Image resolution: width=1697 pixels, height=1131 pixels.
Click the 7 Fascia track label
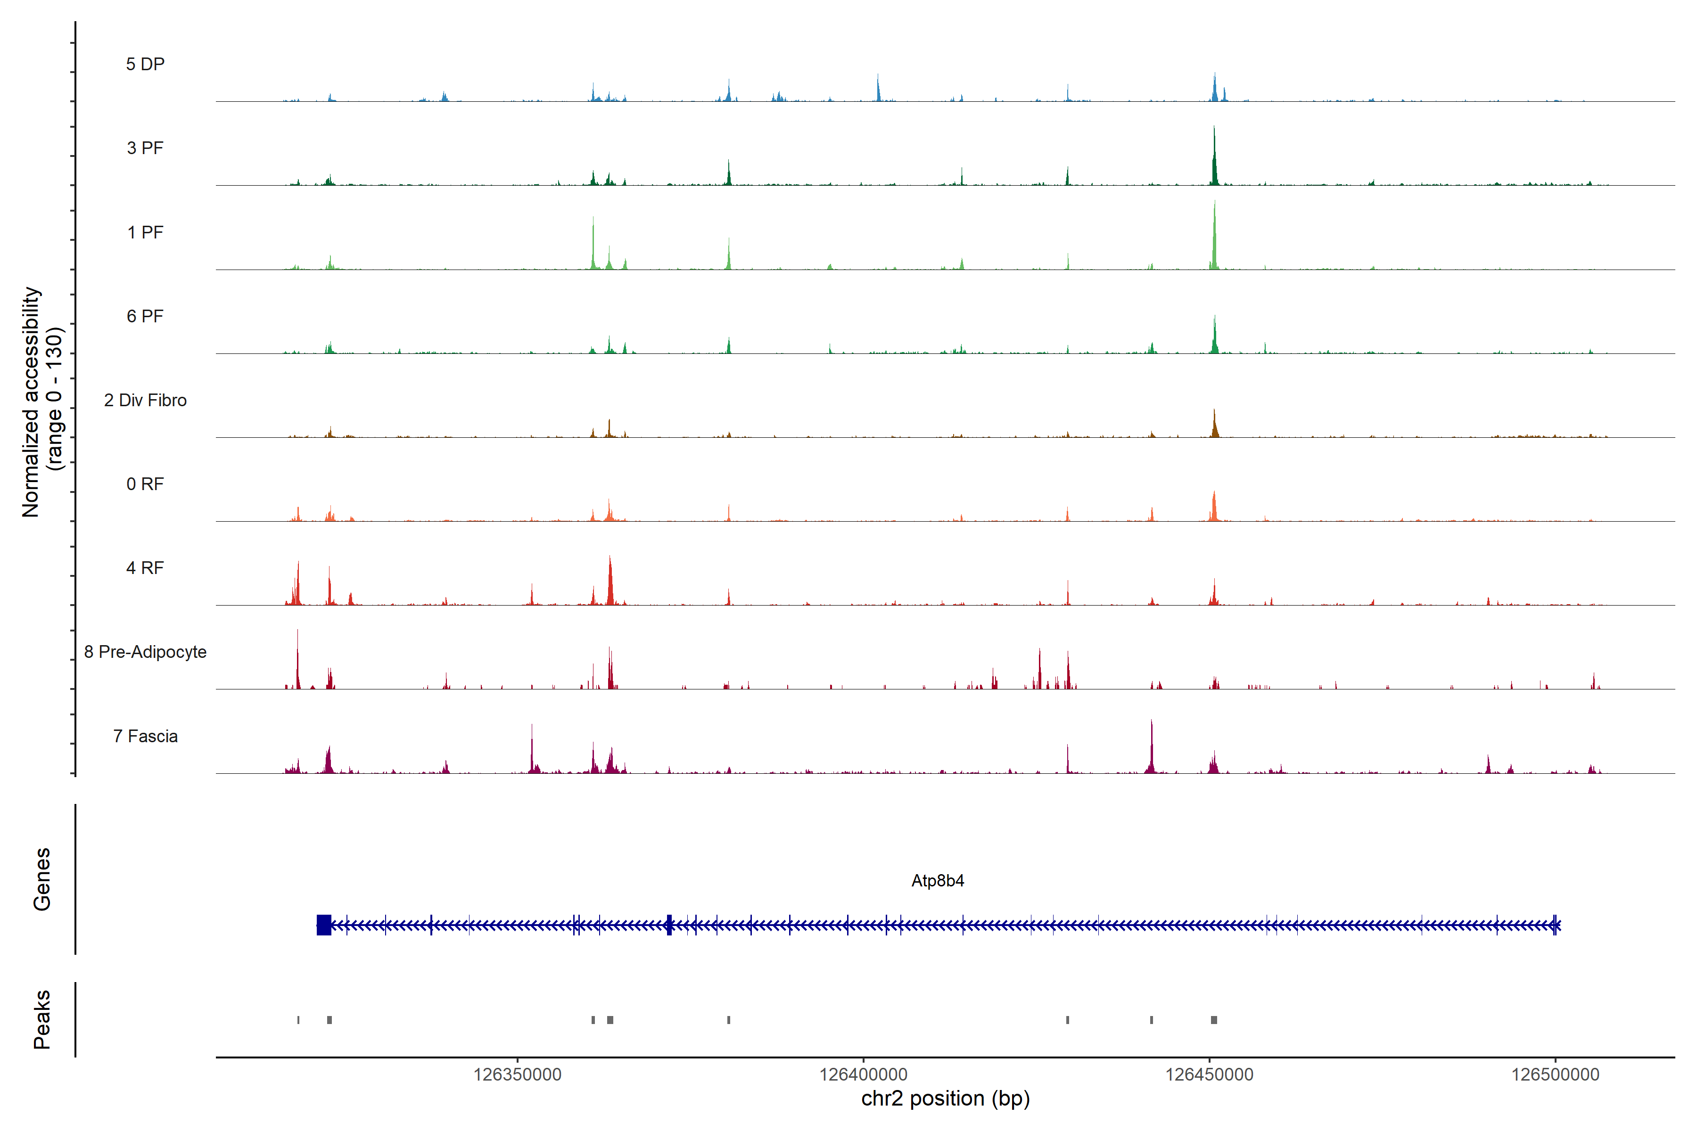(145, 736)
